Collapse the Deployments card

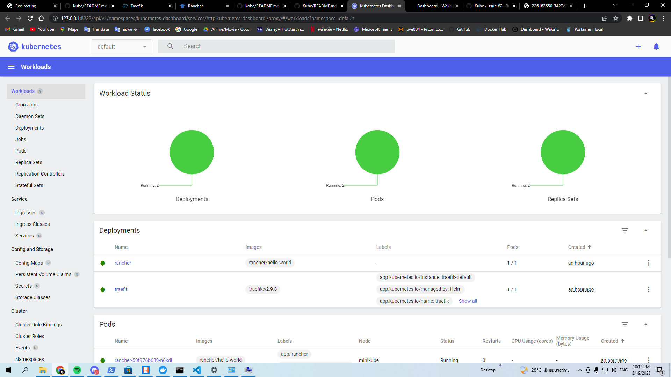pyautogui.click(x=646, y=230)
